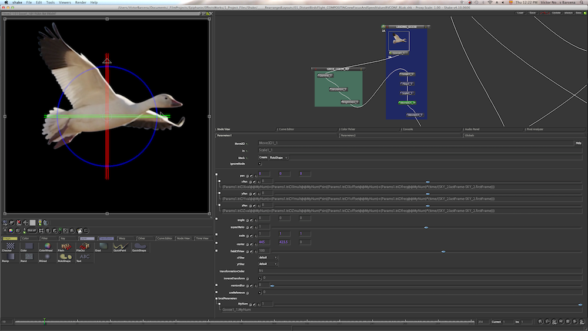This screenshot has width=588, height=331.
Task: Adjust the fieldOfView slider handle
Action: click(x=443, y=251)
